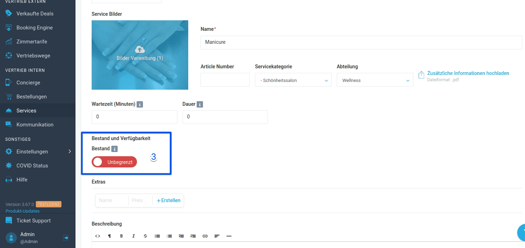Apply italic formatting in description editor
Image resolution: width=525 pixels, height=248 pixels.
(x=133, y=236)
